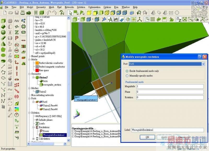Click the Magnitude input field
The width and height of the screenshot is (209, 151).
coord(170,86)
